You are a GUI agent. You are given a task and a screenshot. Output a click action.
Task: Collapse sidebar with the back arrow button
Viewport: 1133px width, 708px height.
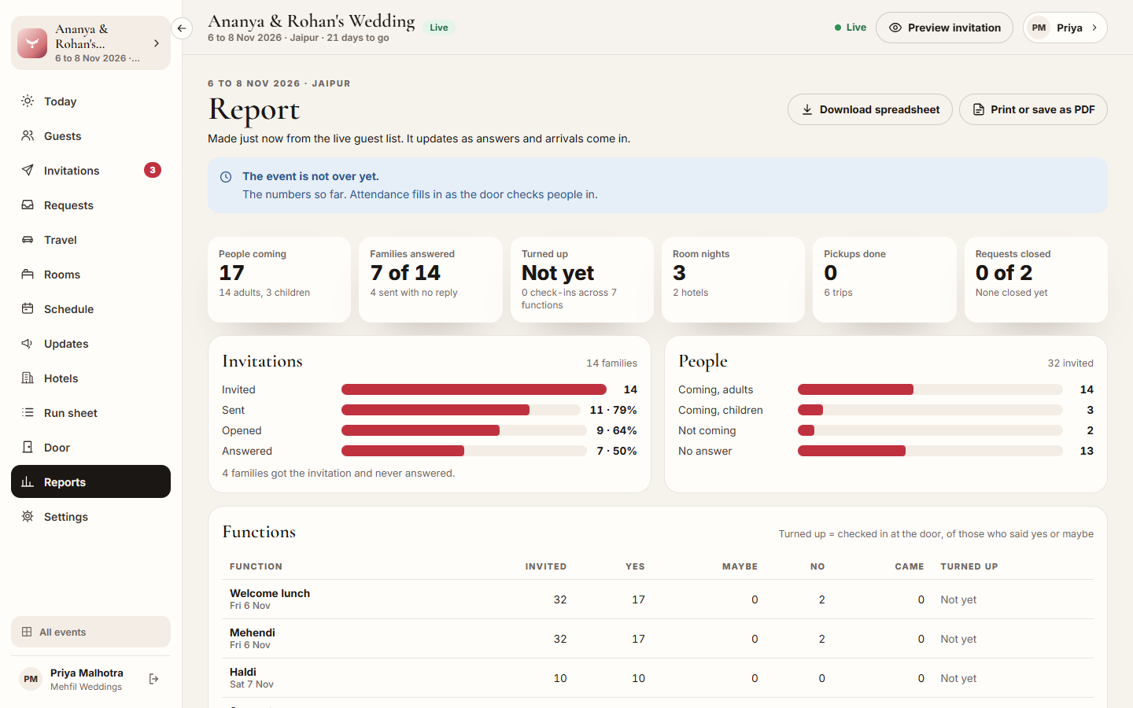pyautogui.click(x=182, y=28)
